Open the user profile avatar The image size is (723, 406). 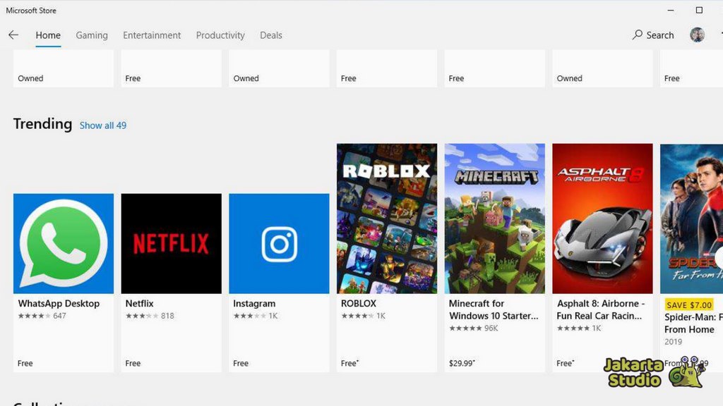click(697, 35)
